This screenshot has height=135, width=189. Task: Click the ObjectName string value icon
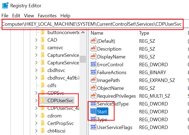[93, 88]
